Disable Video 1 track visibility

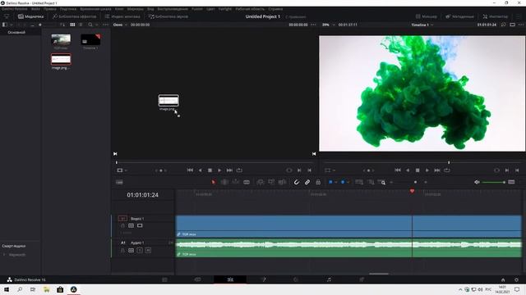pos(140,226)
